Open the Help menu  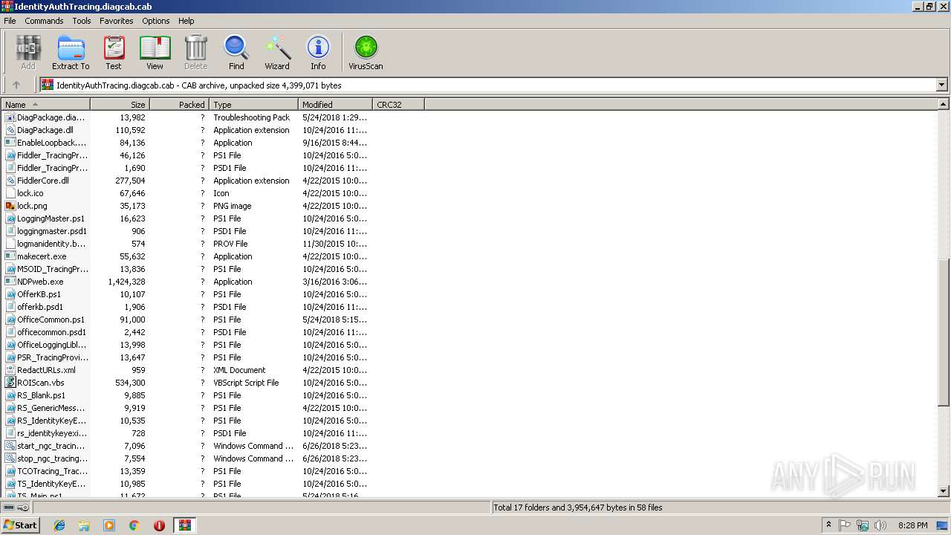(186, 21)
